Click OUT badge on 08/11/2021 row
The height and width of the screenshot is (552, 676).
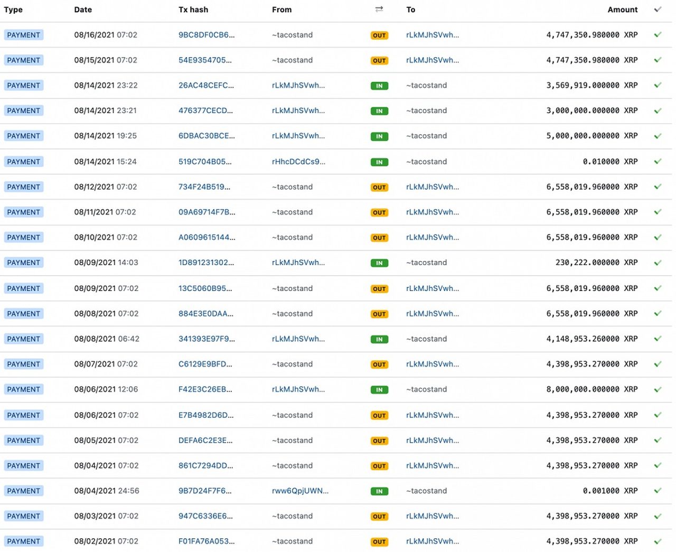pos(379,212)
